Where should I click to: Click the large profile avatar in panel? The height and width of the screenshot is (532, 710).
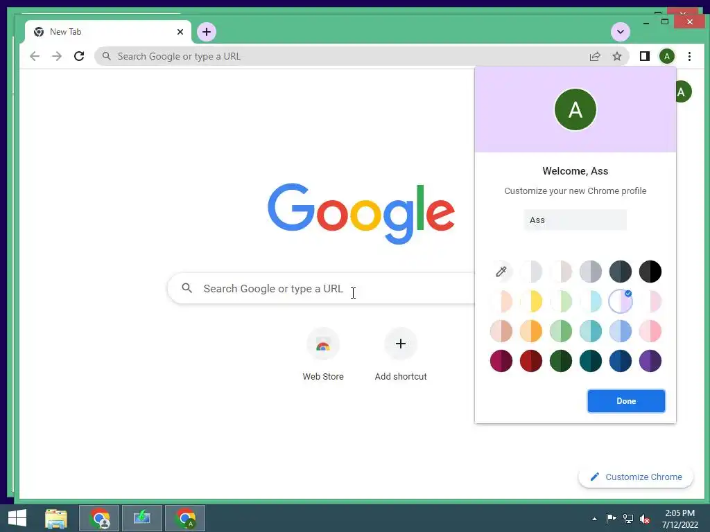pyautogui.click(x=575, y=109)
